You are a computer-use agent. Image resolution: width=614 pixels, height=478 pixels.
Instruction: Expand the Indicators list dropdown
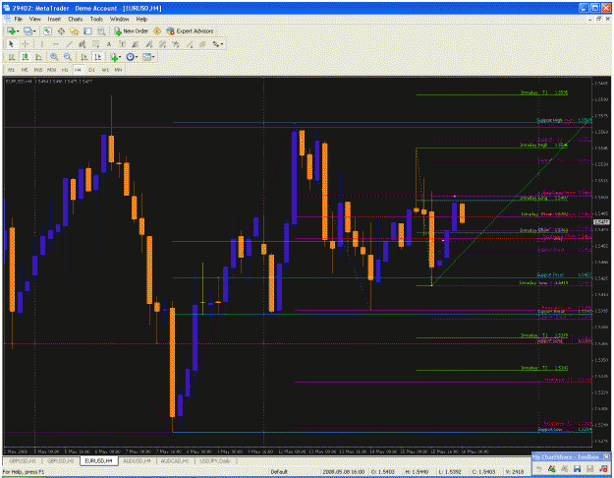(120, 57)
